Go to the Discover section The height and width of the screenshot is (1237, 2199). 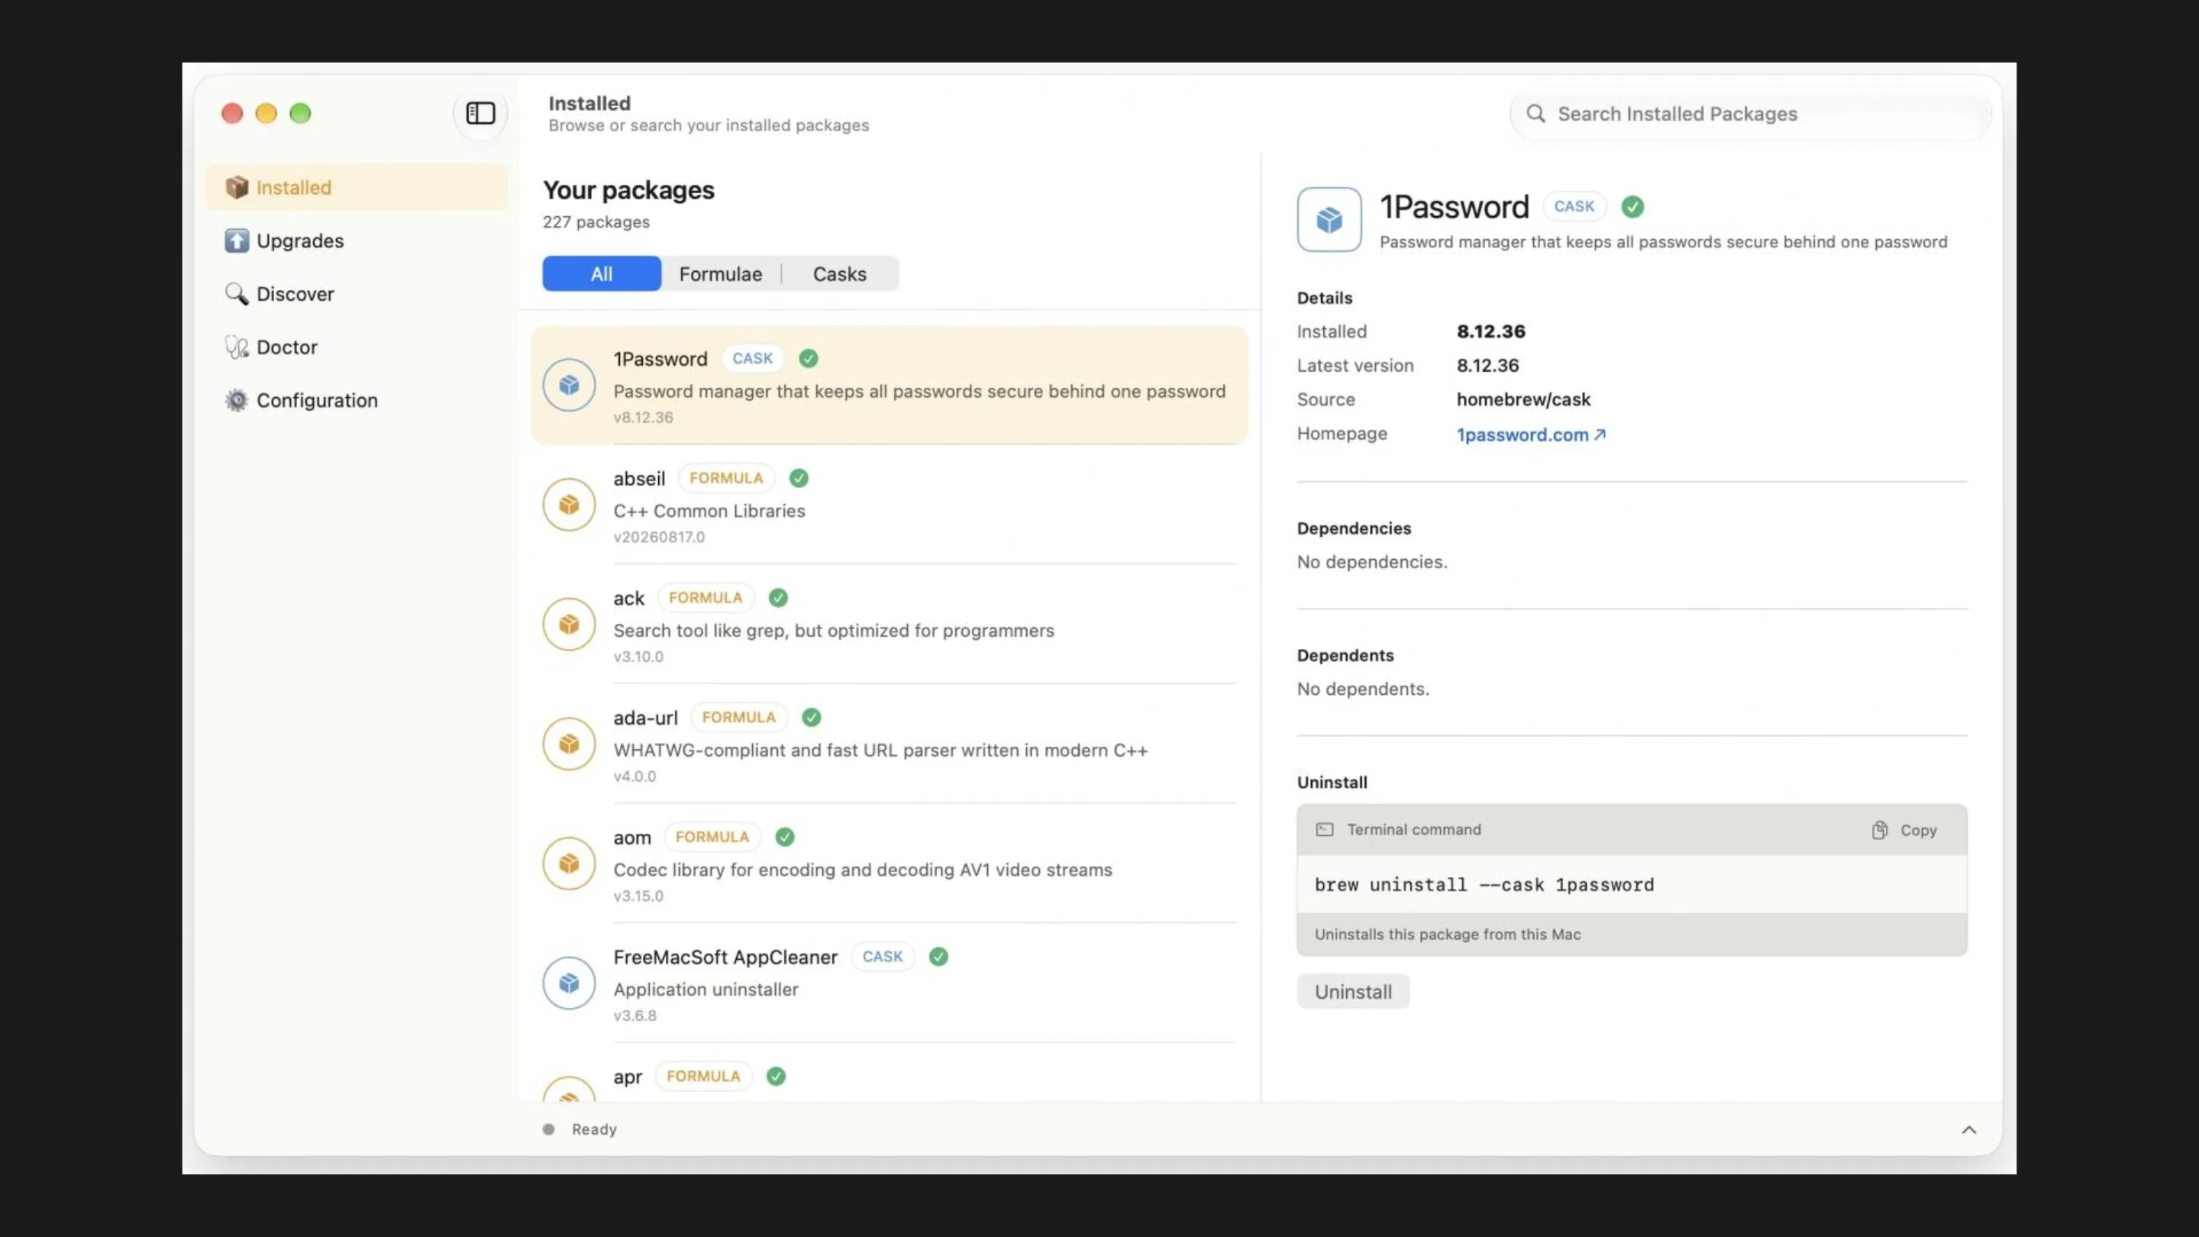tap(357, 294)
